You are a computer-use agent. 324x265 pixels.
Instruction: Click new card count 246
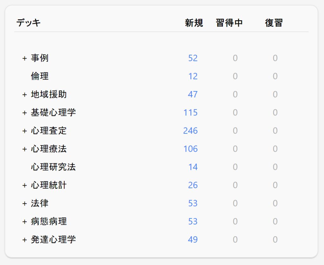point(190,131)
